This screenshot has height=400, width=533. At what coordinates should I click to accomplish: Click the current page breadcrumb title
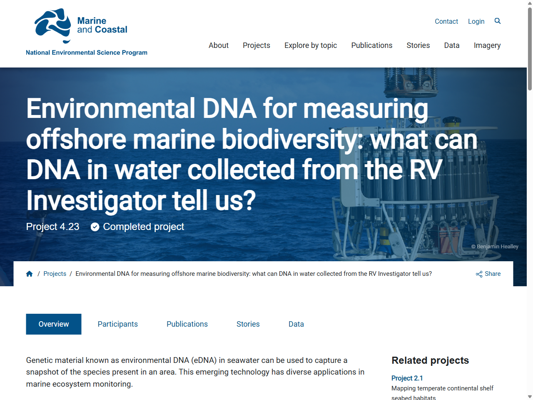254,274
